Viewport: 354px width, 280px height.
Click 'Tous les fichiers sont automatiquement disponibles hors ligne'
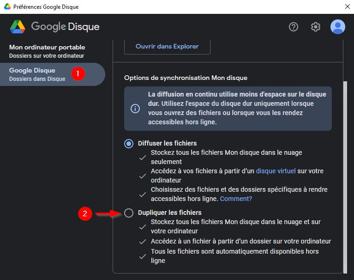tap(234, 256)
